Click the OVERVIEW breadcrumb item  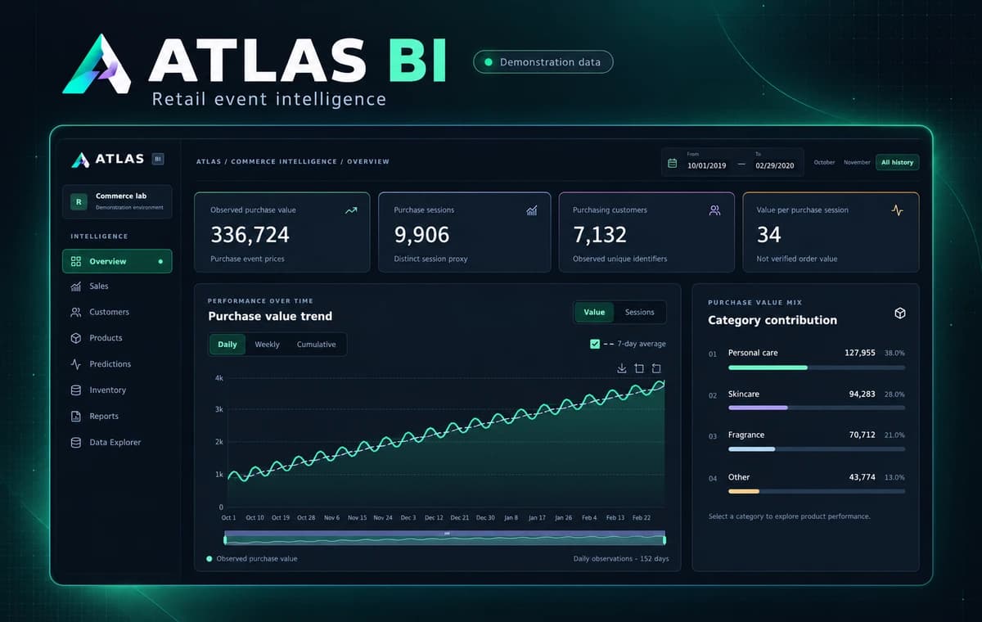[368, 162]
